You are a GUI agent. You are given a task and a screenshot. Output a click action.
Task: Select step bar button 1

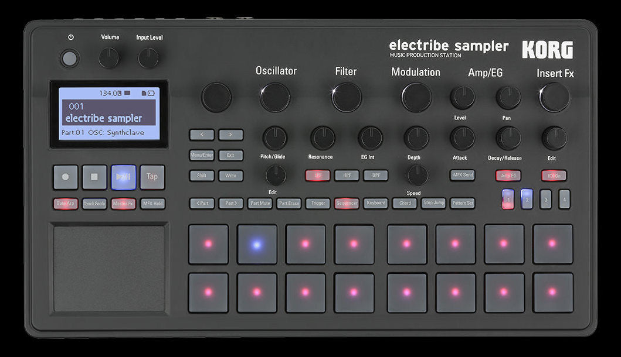click(x=508, y=199)
